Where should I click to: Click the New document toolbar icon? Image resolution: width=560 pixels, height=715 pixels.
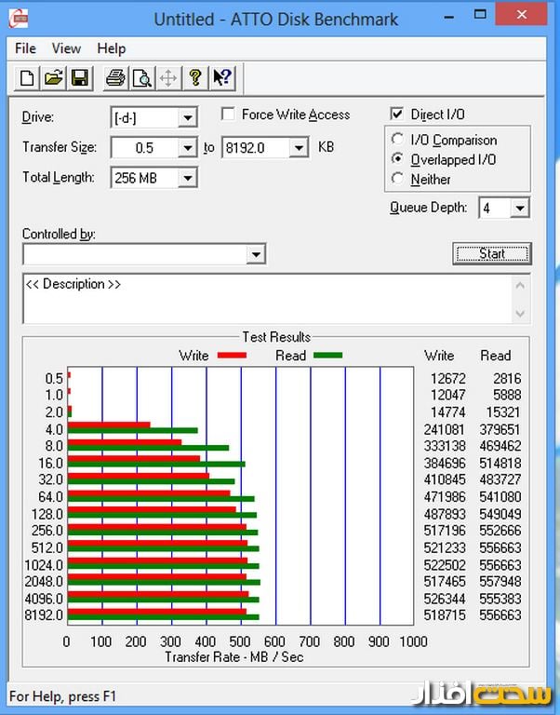pos(27,78)
